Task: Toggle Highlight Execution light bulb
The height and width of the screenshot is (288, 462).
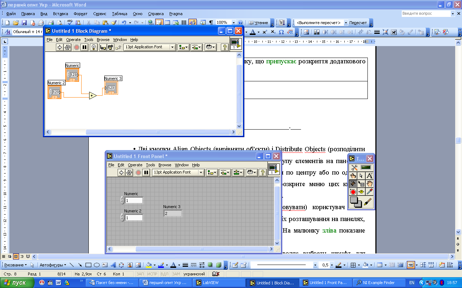Action: tap(93, 47)
